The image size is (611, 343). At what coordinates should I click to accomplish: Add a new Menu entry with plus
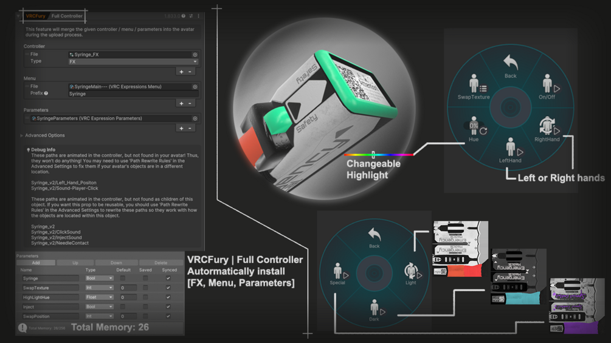click(x=181, y=103)
